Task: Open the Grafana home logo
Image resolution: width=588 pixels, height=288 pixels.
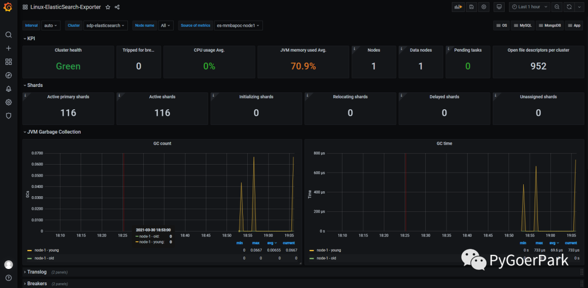Action: [x=8, y=7]
